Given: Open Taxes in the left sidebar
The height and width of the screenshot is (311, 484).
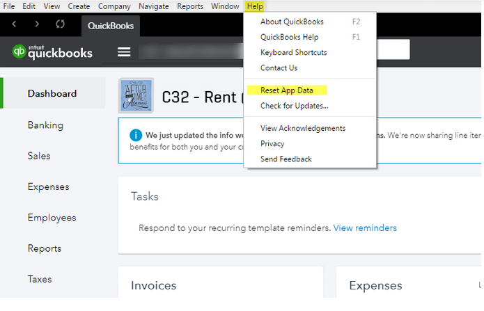Looking at the screenshot, I should tap(40, 279).
